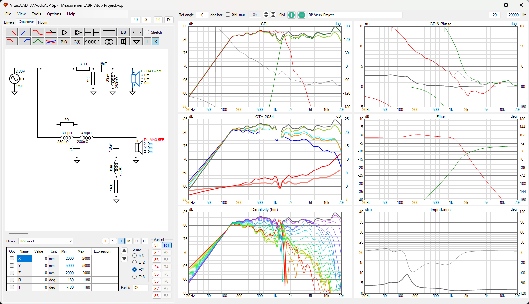Open the Driver dropdown showing DATweet
This screenshot has width=529, height=304.
pos(46,241)
